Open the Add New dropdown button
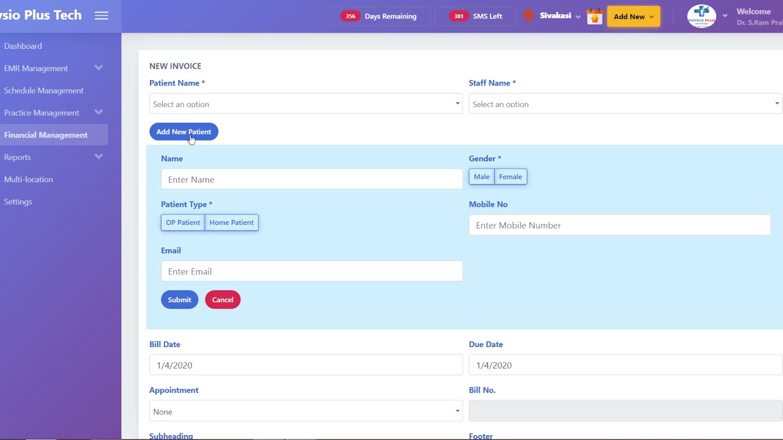The height and width of the screenshot is (440, 783). pos(633,16)
